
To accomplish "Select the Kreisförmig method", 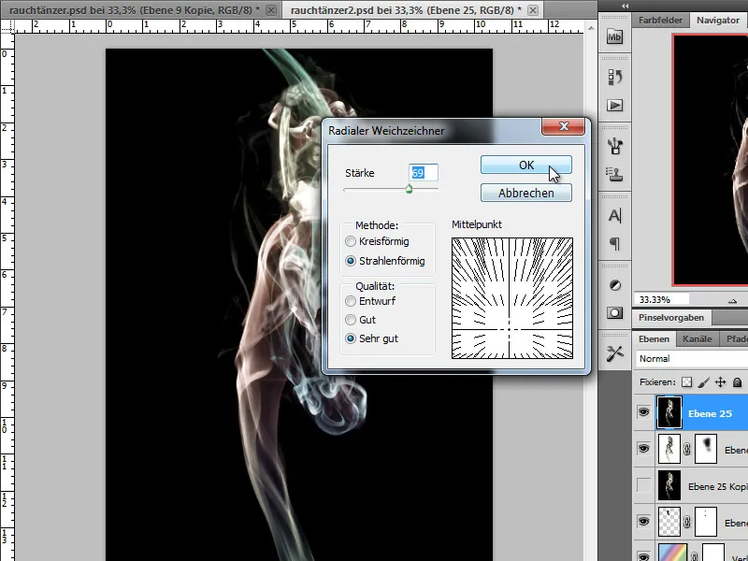I will [351, 241].
